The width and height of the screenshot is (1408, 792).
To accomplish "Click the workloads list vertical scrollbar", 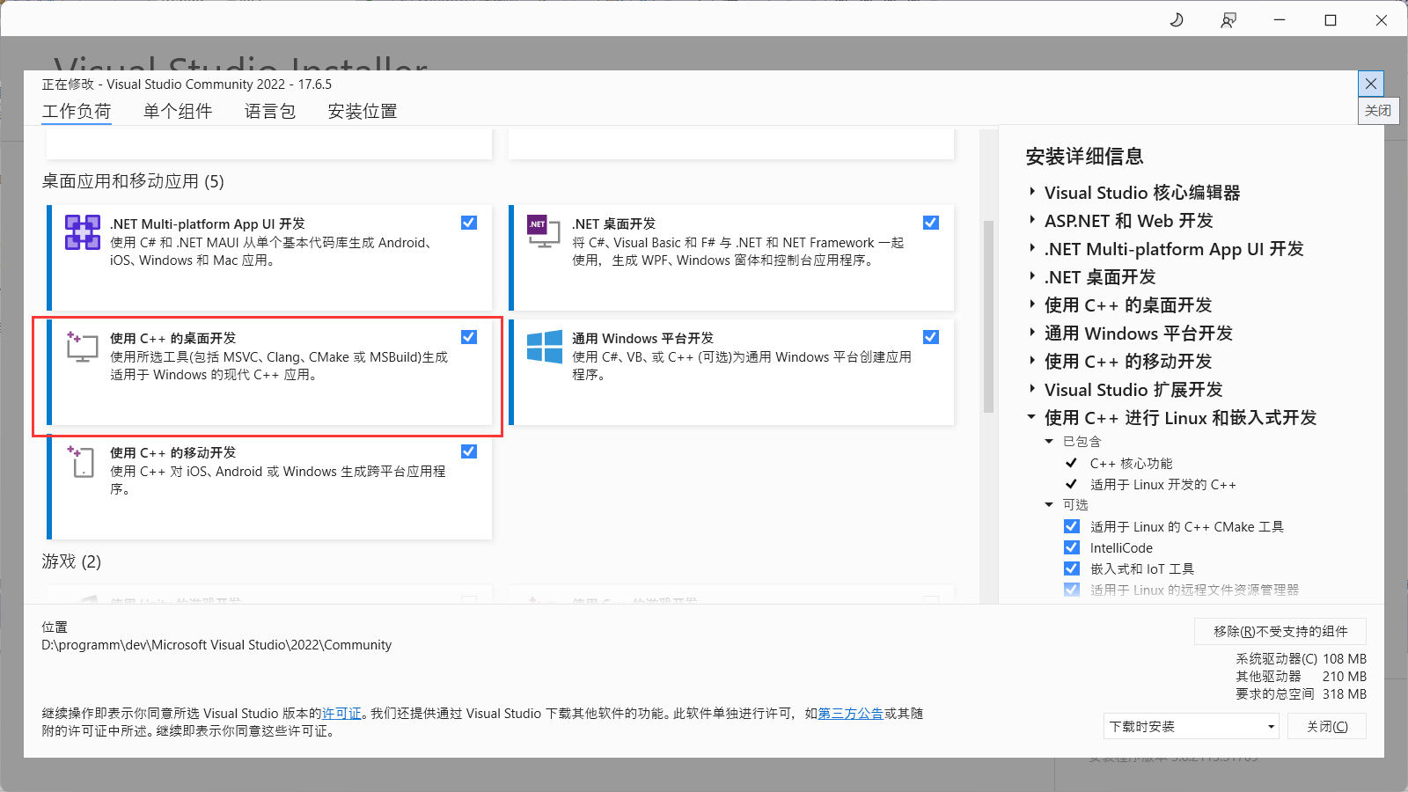I will [x=988, y=316].
